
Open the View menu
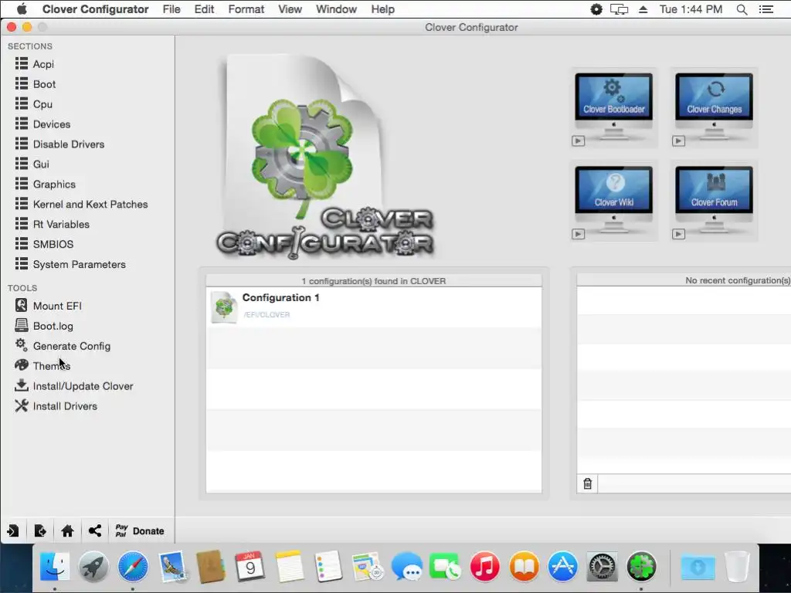(290, 9)
